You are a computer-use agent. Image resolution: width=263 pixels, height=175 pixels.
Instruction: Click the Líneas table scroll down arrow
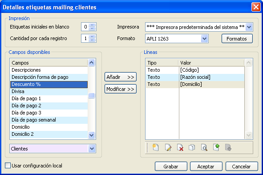click(248, 135)
